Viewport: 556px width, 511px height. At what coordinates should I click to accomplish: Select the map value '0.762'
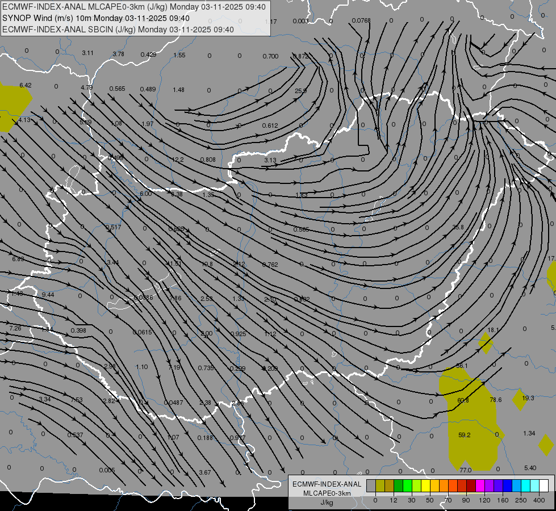270,265
